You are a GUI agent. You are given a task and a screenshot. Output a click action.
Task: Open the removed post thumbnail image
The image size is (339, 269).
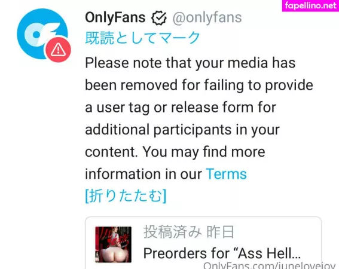(x=113, y=244)
